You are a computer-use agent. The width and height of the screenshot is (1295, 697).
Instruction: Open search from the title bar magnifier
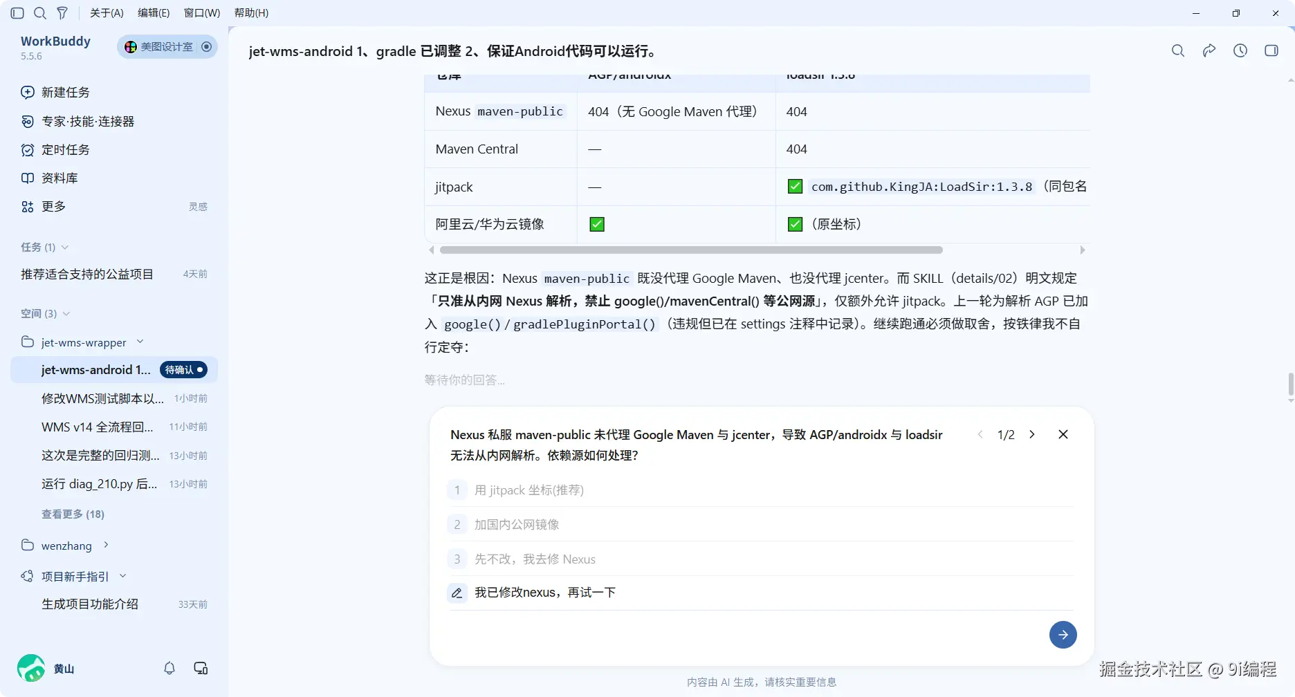pos(40,13)
